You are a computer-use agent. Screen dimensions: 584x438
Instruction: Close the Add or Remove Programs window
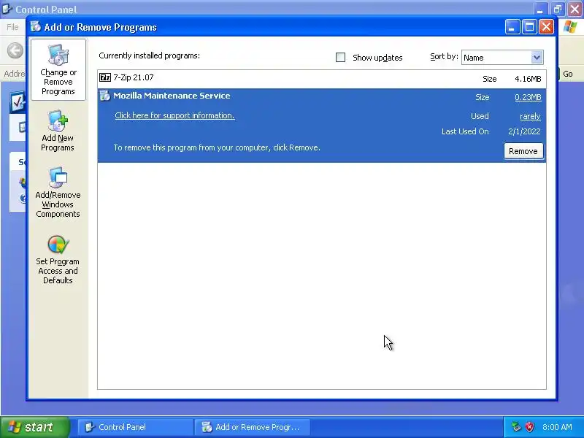pos(546,27)
